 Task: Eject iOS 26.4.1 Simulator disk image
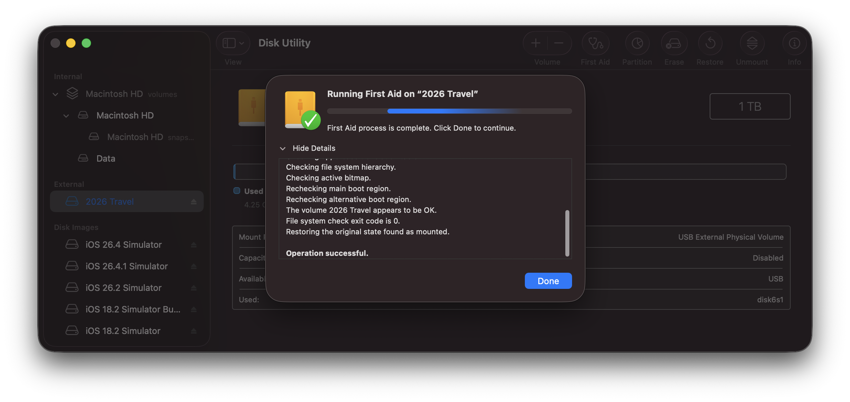(194, 266)
